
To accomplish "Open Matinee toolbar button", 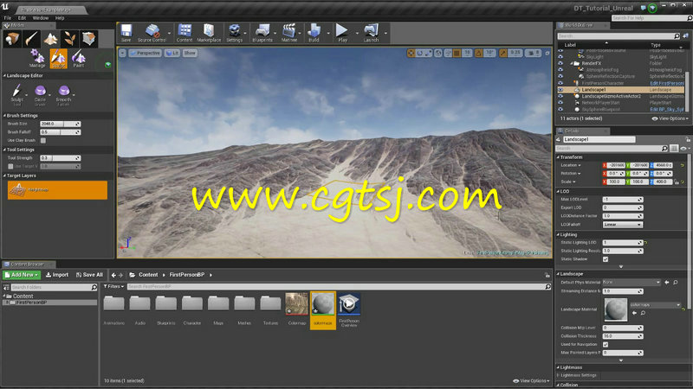I will (289, 33).
